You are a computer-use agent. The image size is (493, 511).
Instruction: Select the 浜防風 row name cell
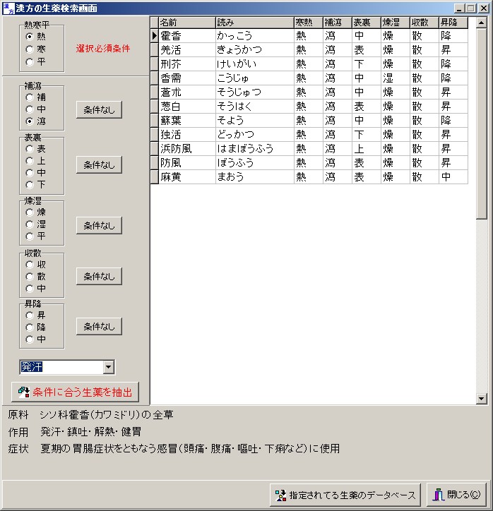click(x=187, y=149)
